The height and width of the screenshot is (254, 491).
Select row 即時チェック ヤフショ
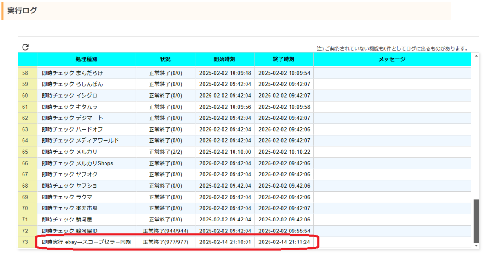[x=244, y=186]
